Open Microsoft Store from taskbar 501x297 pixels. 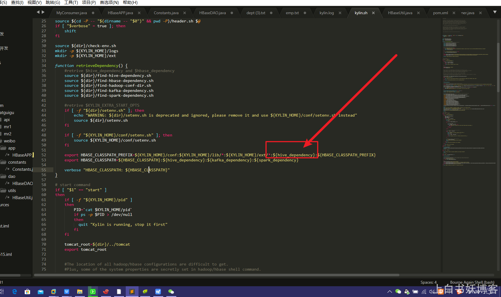click(28, 292)
